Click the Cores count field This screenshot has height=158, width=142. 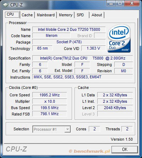click(x=94, y=129)
